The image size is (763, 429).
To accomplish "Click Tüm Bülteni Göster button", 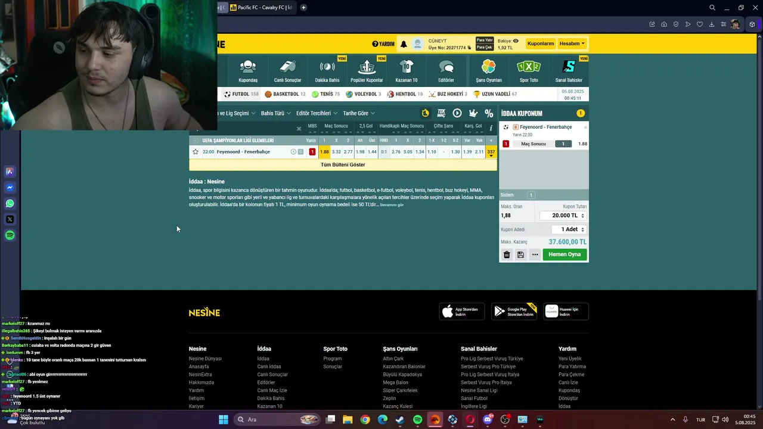I will point(343,164).
